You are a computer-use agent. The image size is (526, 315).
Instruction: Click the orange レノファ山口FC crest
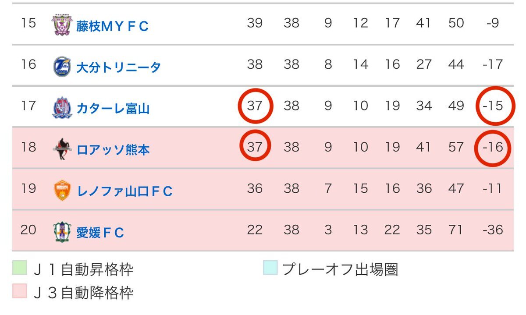(x=62, y=191)
